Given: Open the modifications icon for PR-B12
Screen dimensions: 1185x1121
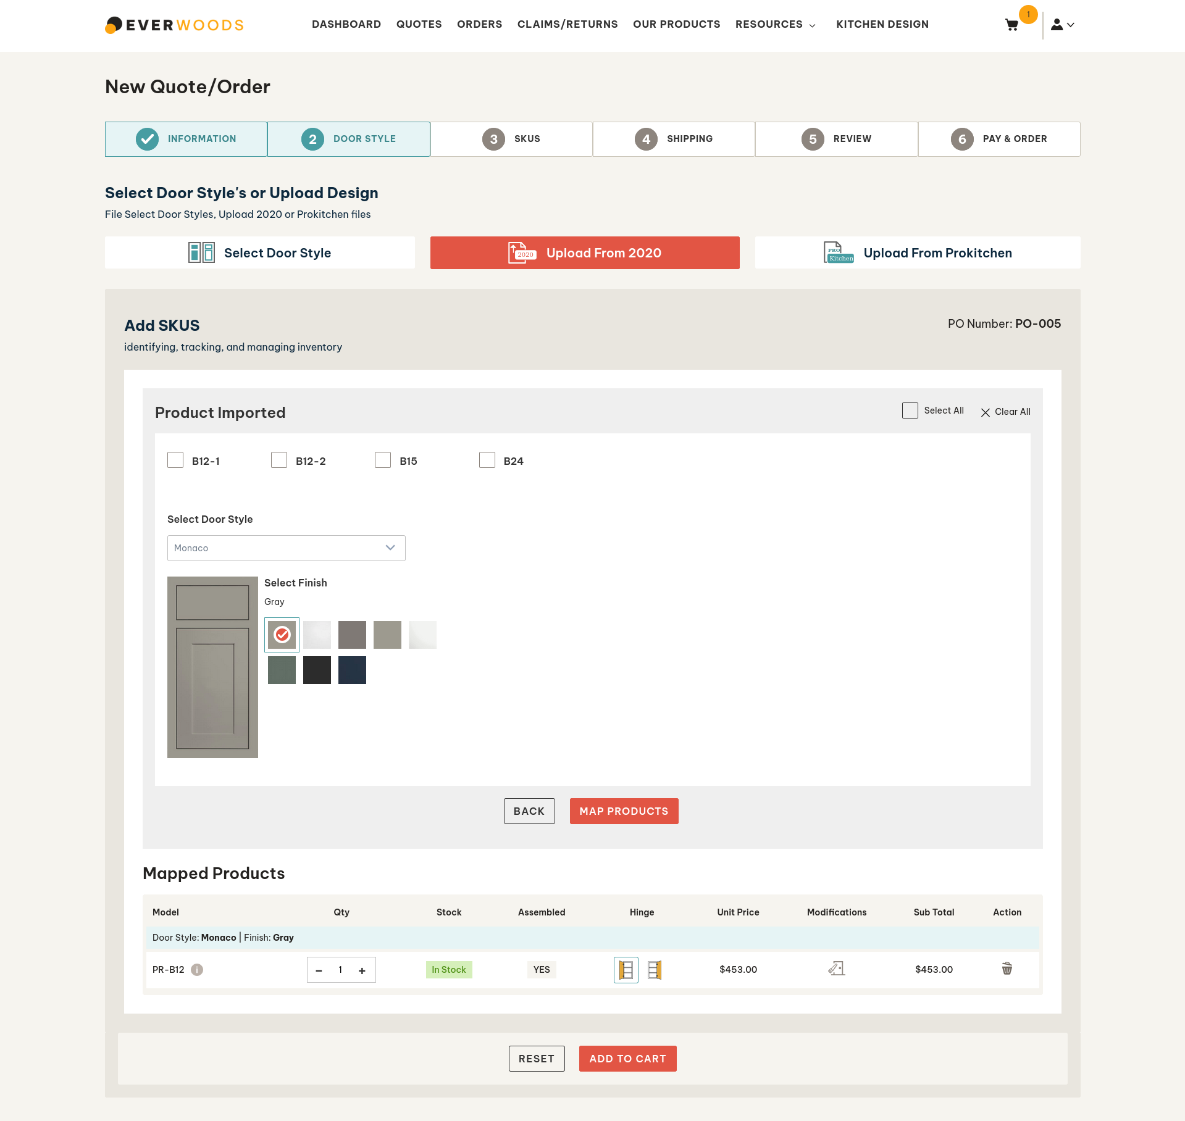Looking at the screenshot, I should click(x=836, y=969).
